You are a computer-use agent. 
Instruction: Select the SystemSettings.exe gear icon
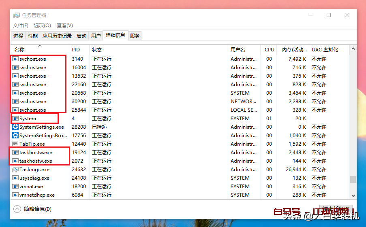tap(15, 127)
